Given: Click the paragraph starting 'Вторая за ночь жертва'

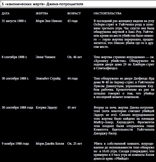Looking at the screenshot, I should point(124,120).
